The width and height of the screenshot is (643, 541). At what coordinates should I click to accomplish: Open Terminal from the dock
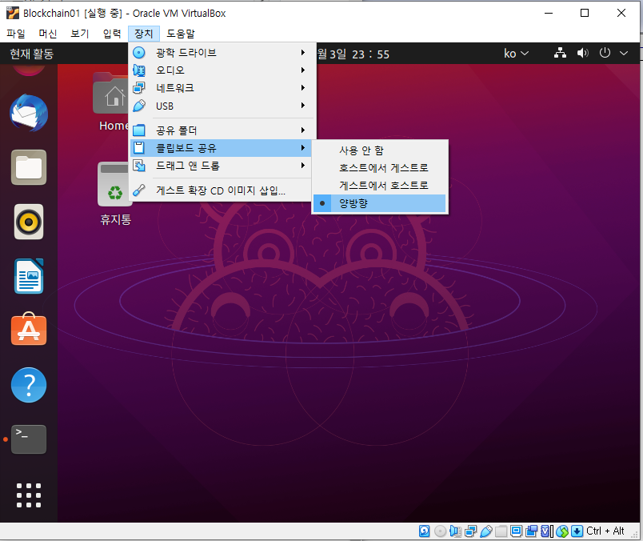point(29,439)
